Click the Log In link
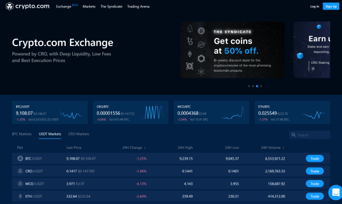 (x=315, y=6)
